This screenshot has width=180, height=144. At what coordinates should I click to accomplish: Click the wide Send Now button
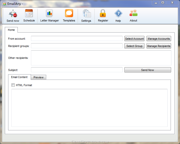(148, 70)
